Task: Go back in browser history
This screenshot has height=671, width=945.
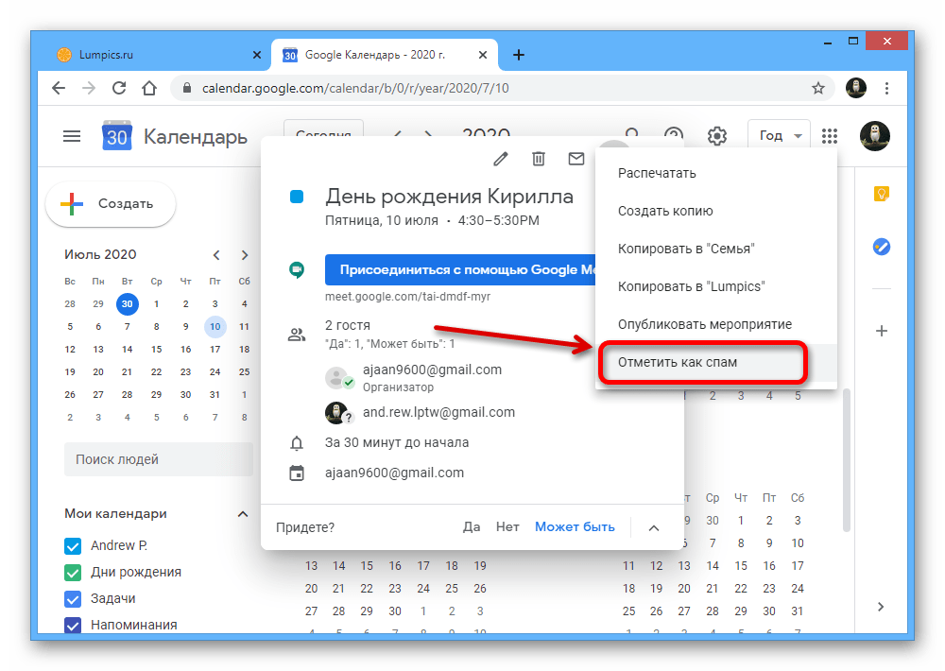Action: point(59,88)
